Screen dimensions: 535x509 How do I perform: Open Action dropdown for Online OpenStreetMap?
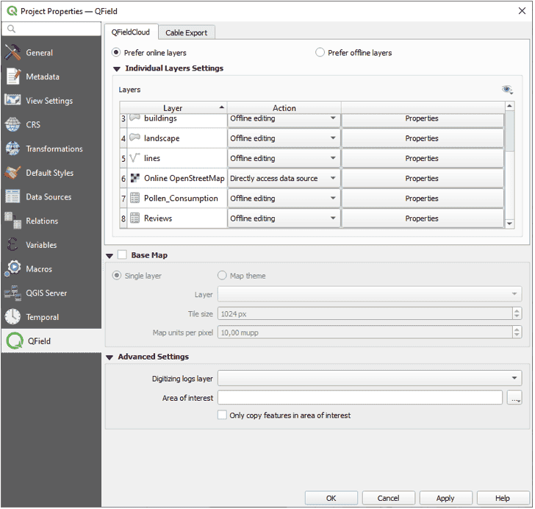(x=284, y=178)
